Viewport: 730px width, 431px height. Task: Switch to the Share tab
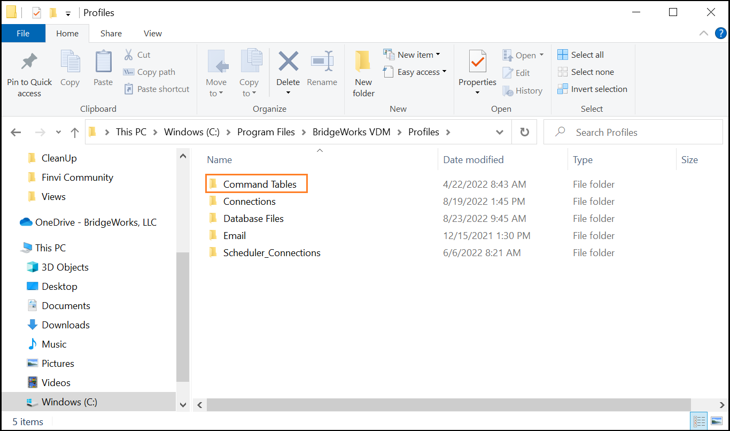point(111,33)
